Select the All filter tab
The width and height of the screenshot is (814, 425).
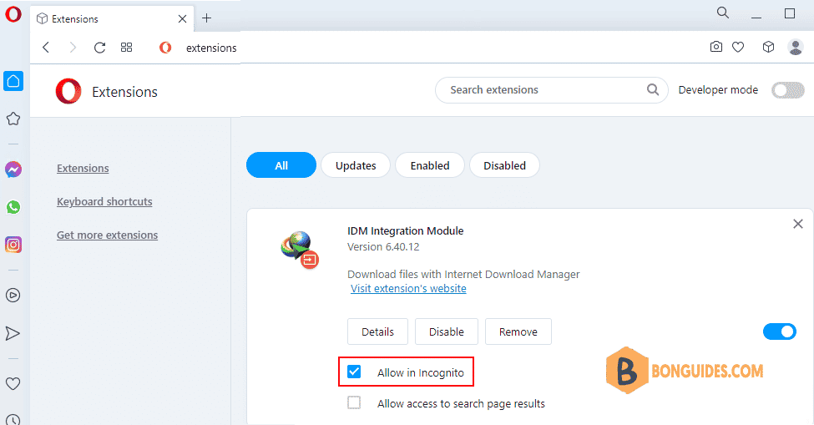281,165
